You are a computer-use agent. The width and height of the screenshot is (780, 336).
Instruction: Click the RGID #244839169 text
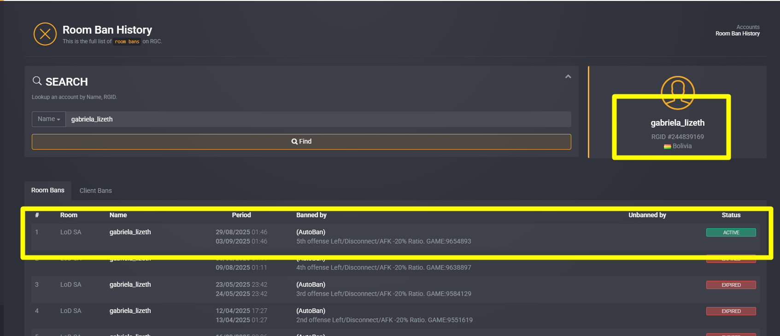(678, 137)
